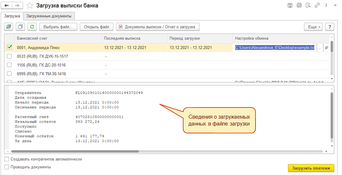This screenshot has height=175, width=342.
Task: Click the save diskette icon in header
Action: click(290, 6)
